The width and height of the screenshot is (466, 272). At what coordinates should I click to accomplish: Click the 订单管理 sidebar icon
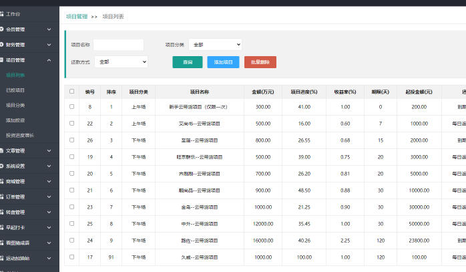(x=3, y=196)
